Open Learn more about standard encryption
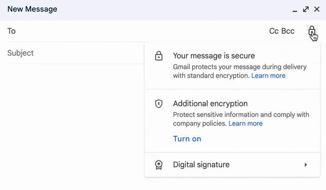The image size is (326, 190). point(268,76)
